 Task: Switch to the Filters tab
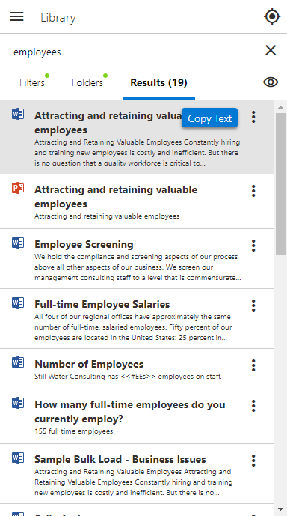point(32,82)
